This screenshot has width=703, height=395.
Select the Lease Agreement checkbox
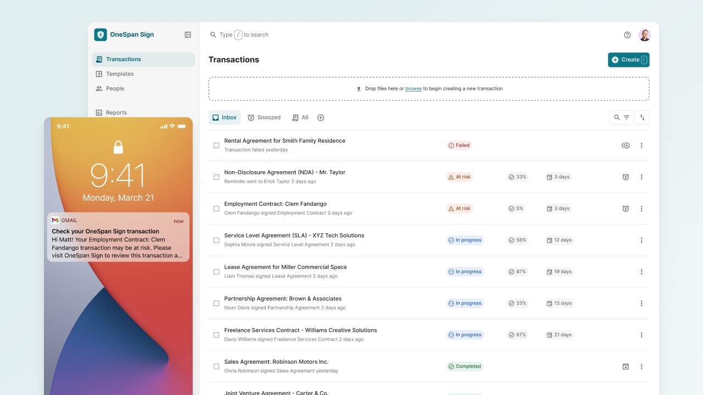(216, 272)
